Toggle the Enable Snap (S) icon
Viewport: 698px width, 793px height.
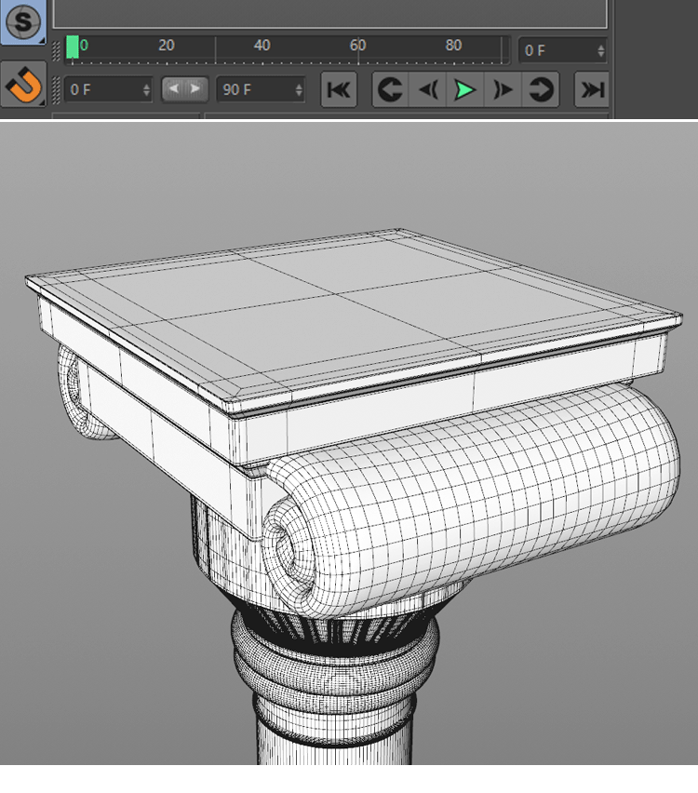23,20
